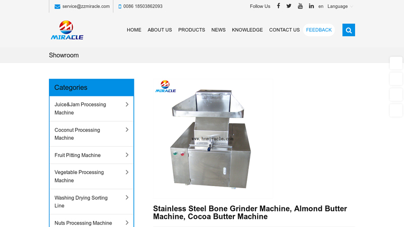Click the blue search magnifier button

[x=348, y=30]
